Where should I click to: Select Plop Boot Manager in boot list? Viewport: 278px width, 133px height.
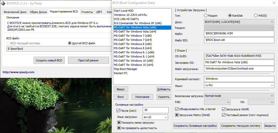(x=126, y=69)
